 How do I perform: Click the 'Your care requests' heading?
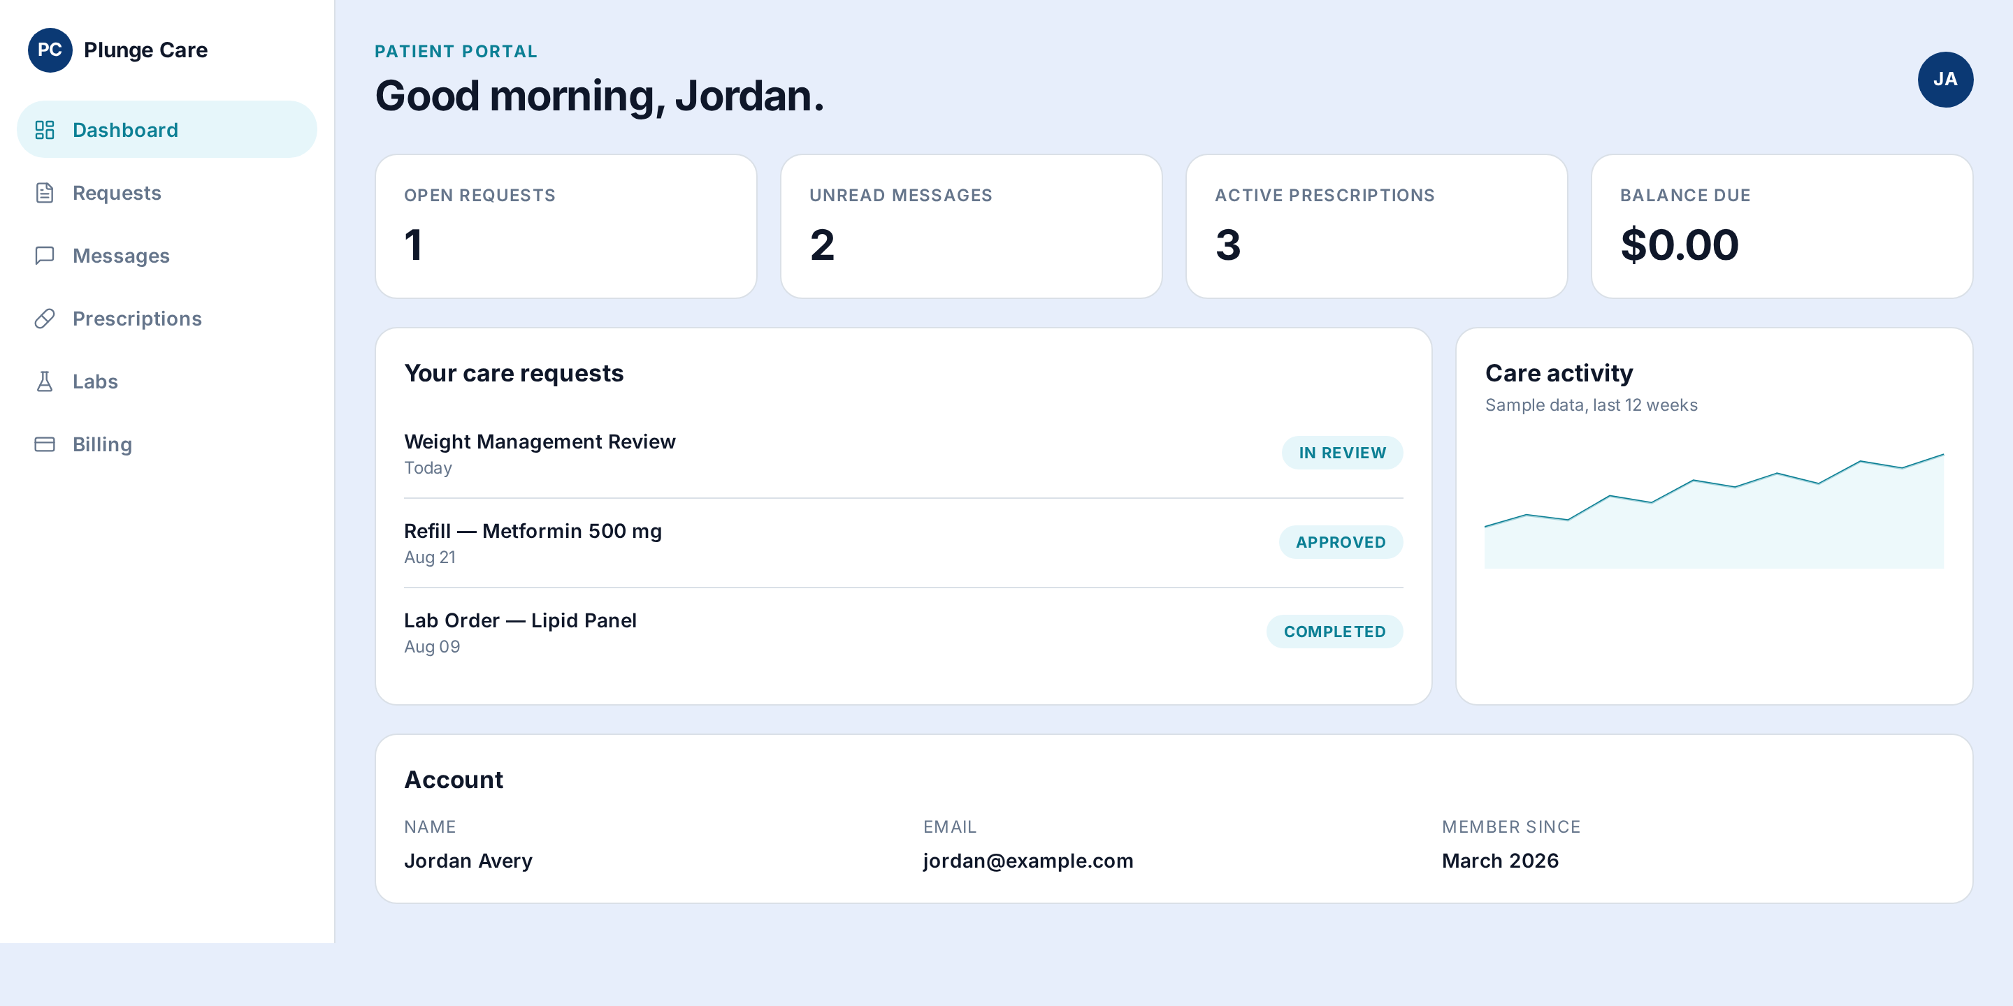pos(514,373)
